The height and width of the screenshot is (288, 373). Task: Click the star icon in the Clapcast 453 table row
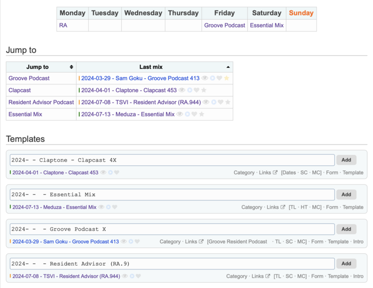coord(204,90)
